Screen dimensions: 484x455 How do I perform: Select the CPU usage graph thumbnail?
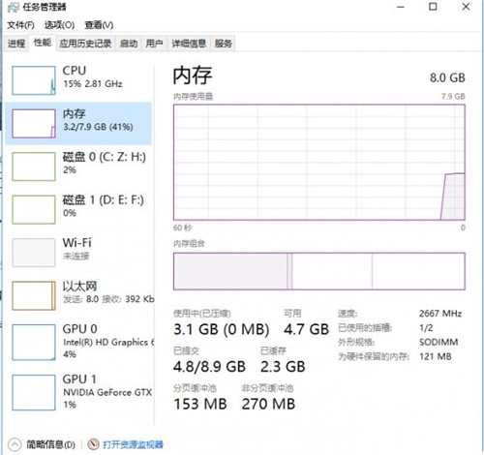[34, 80]
